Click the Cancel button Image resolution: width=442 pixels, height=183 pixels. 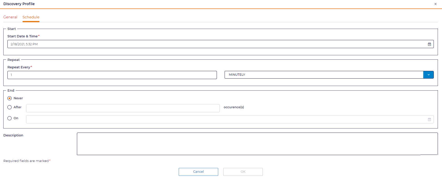tap(198, 172)
